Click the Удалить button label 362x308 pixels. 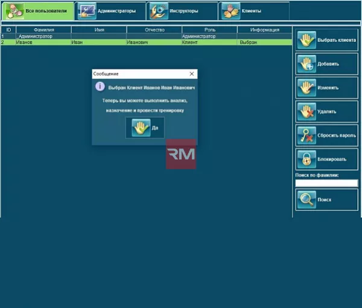point(326,112)
